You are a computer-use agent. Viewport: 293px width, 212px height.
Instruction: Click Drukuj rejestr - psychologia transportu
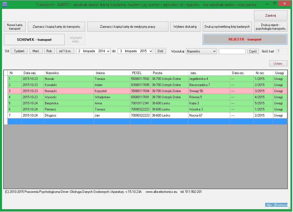point(270,27)
